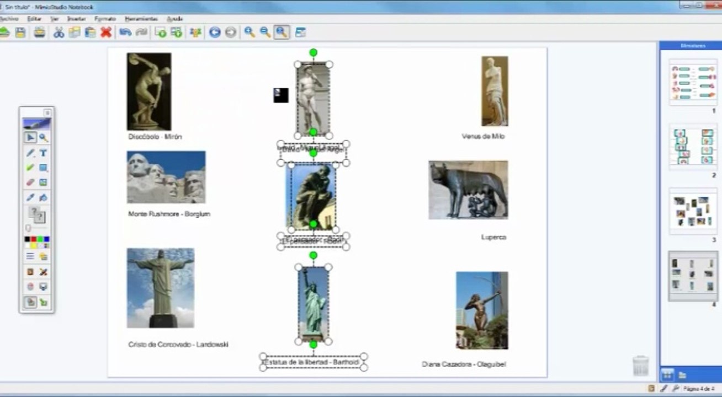Screen dimensions: 722x397
Task: Open page 1 thumbnail in side panel
Action: tap(693, 83)
